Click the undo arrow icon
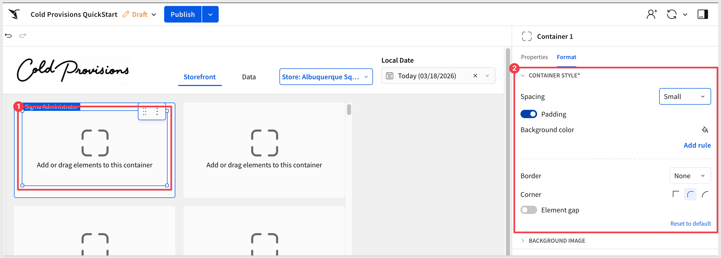 click(8, 35)
